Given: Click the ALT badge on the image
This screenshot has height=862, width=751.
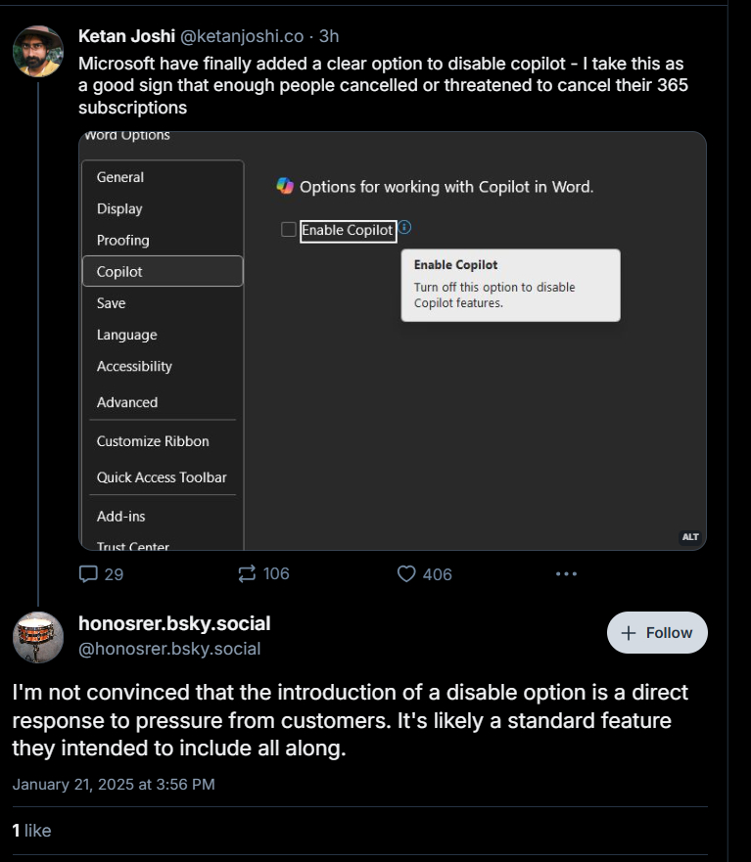Looking at the screenshot, I should [x=690, y=537].
